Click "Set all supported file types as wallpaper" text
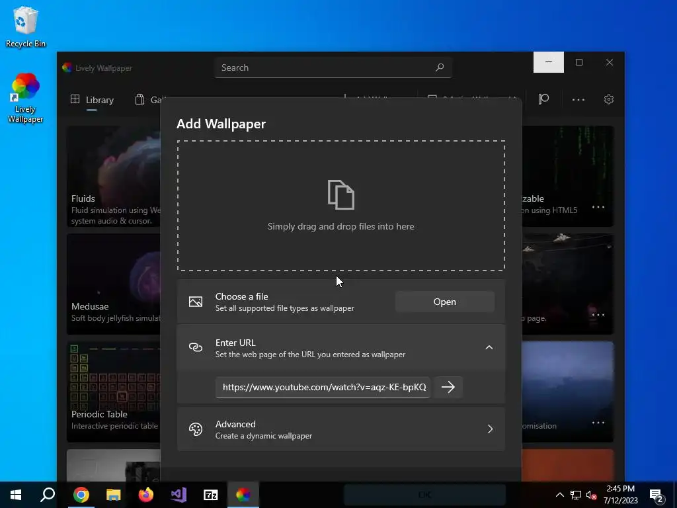This screenshot has height=508, width=677. click(x=284, y=308)
